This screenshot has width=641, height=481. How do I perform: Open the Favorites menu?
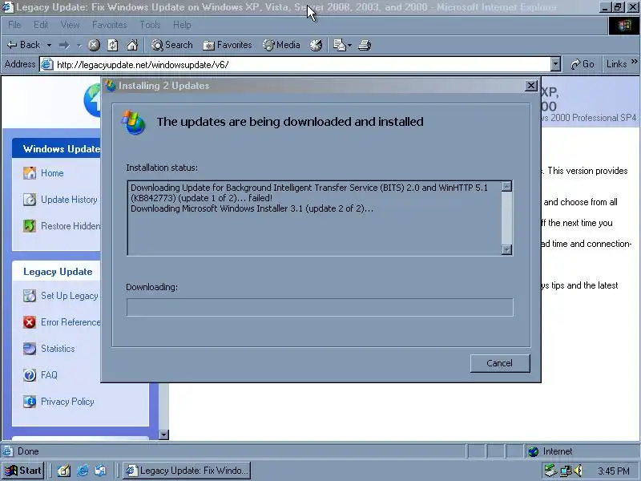(110, 25)
